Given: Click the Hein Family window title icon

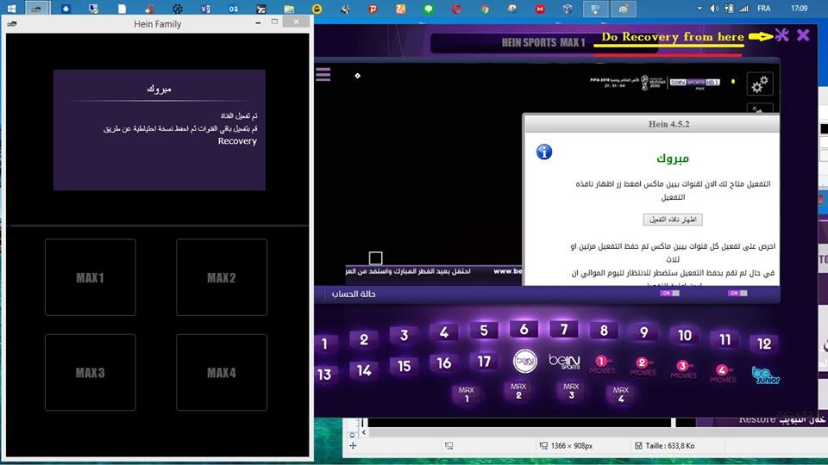Looking at the screenshot, I should (x=12, y=24).
